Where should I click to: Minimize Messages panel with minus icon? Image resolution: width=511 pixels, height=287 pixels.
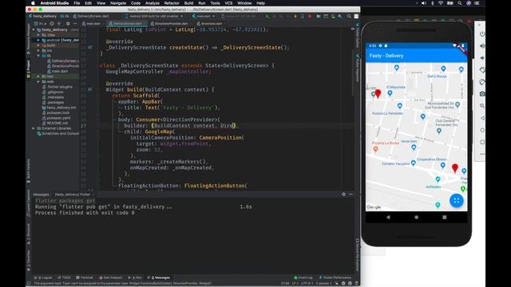351,195
